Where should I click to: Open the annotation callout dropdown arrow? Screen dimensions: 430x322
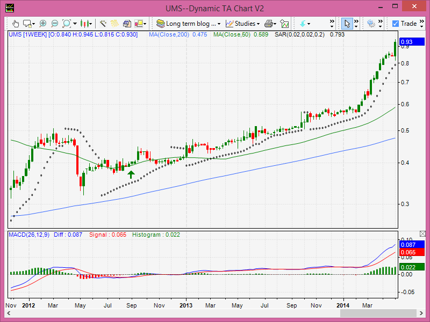(33, 24)
